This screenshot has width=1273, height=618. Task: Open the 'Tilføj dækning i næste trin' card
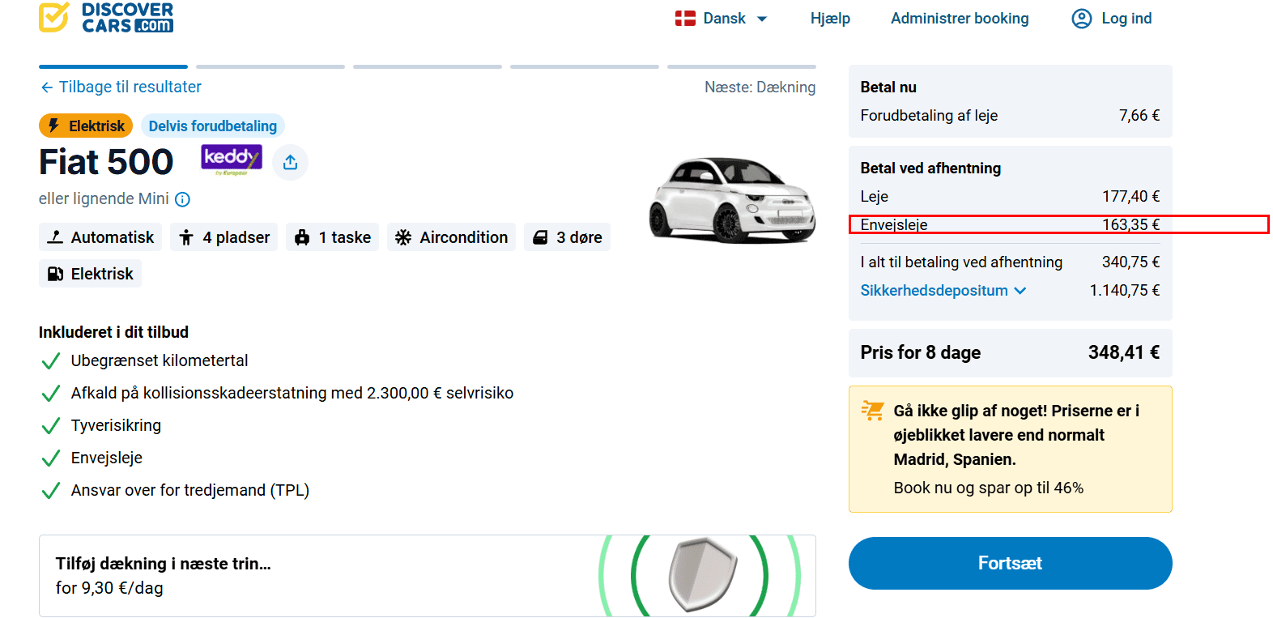point(427,576)
